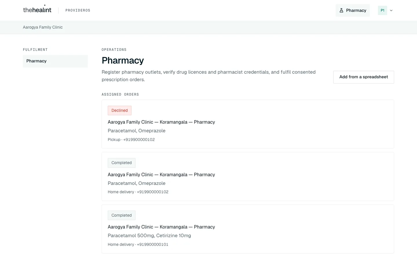Viewport: 417px width, 260px height.
Task: Open the order with phone +919900000102 Home delivery
Action: [x=248, y=177]
